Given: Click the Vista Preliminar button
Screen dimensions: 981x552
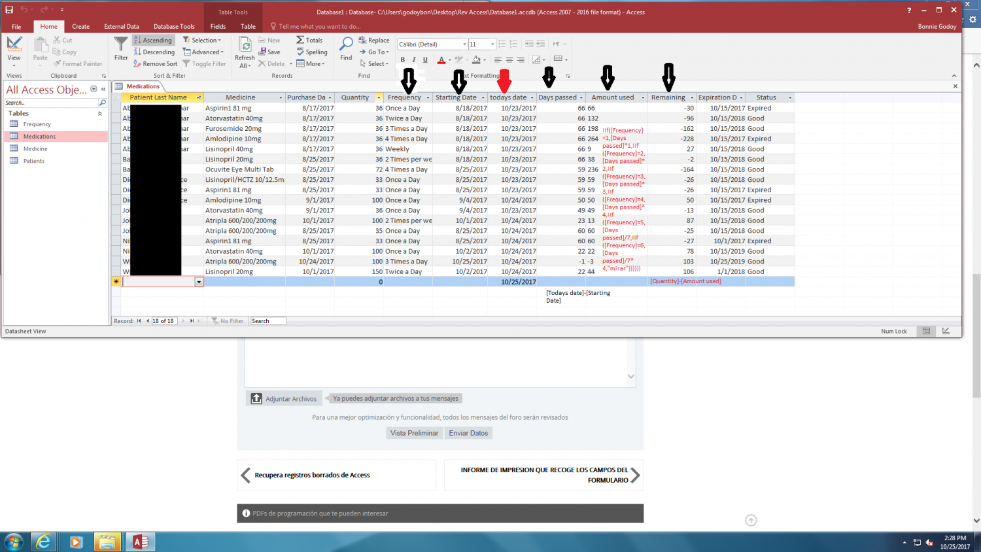Looking at the screenshot, I should coord(414,433).
